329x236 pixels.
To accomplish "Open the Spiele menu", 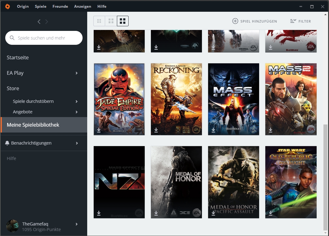I will click(x=41, y=6).
